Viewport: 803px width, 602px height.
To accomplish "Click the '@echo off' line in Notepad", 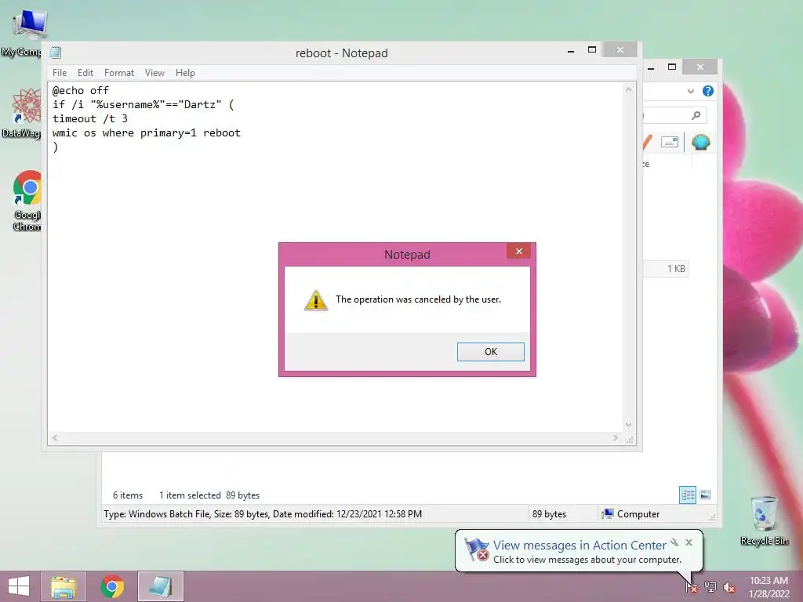I will (81, 91).
